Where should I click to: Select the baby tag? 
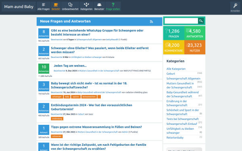pos(67,97)
